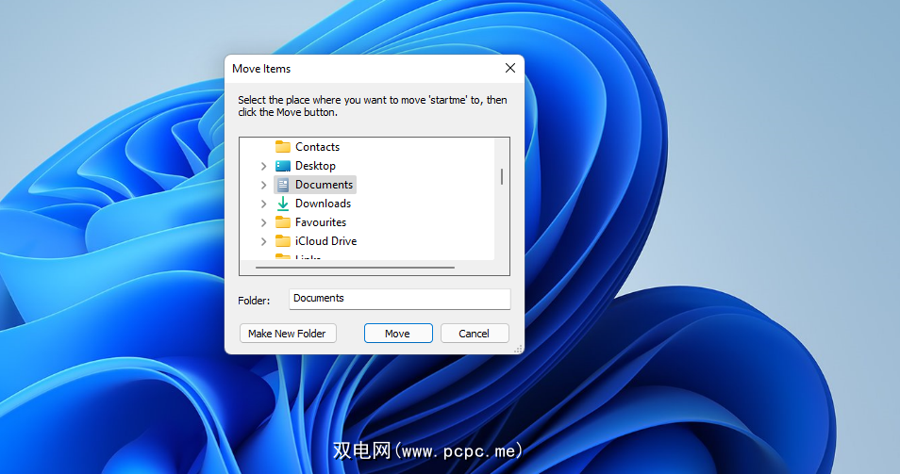The width and height of the screenshot is (900, 474).
Task: Click the Make New Folder button
Action: 288,334
